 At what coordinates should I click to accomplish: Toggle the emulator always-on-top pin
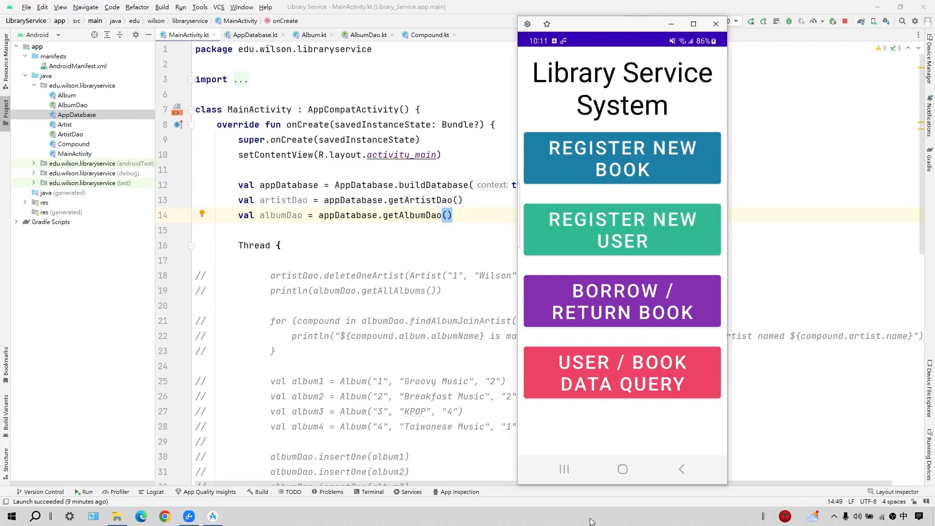coord(546,24)
